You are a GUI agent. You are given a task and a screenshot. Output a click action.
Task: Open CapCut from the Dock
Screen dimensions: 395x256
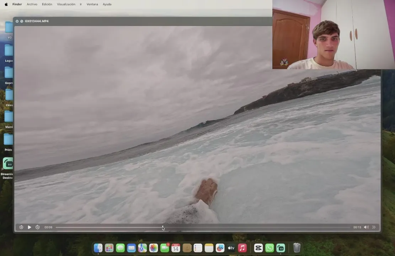tap(258, 248)
